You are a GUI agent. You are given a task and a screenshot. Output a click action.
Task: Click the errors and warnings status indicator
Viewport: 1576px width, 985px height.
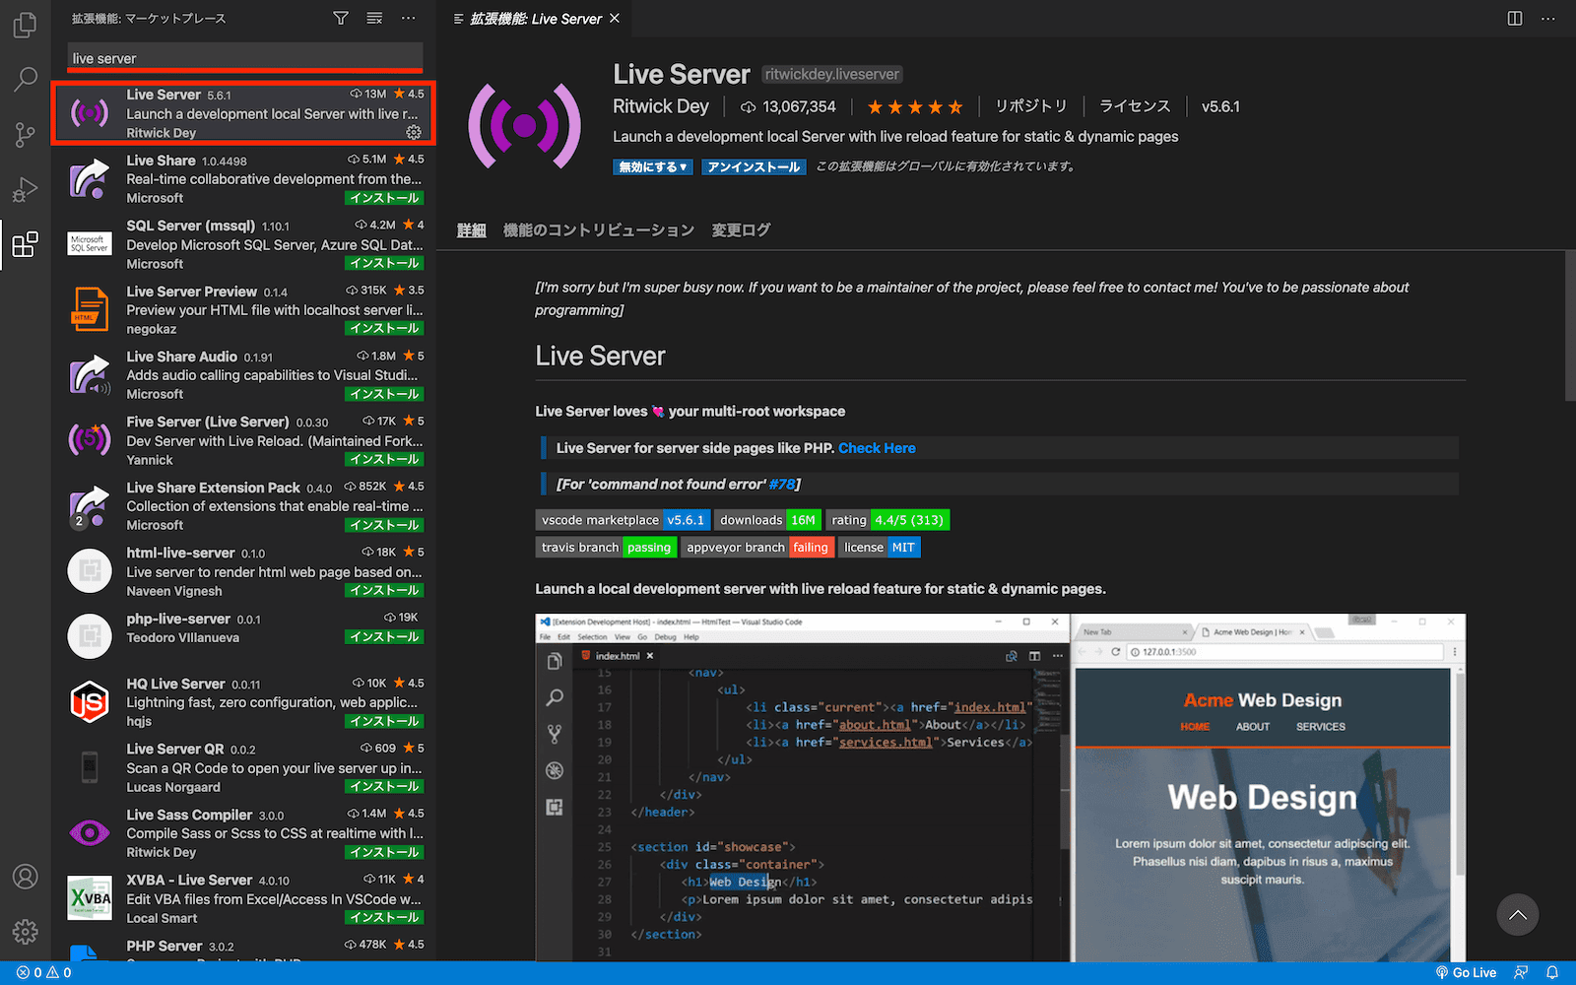pyautogui.click(x=44, y=972)
